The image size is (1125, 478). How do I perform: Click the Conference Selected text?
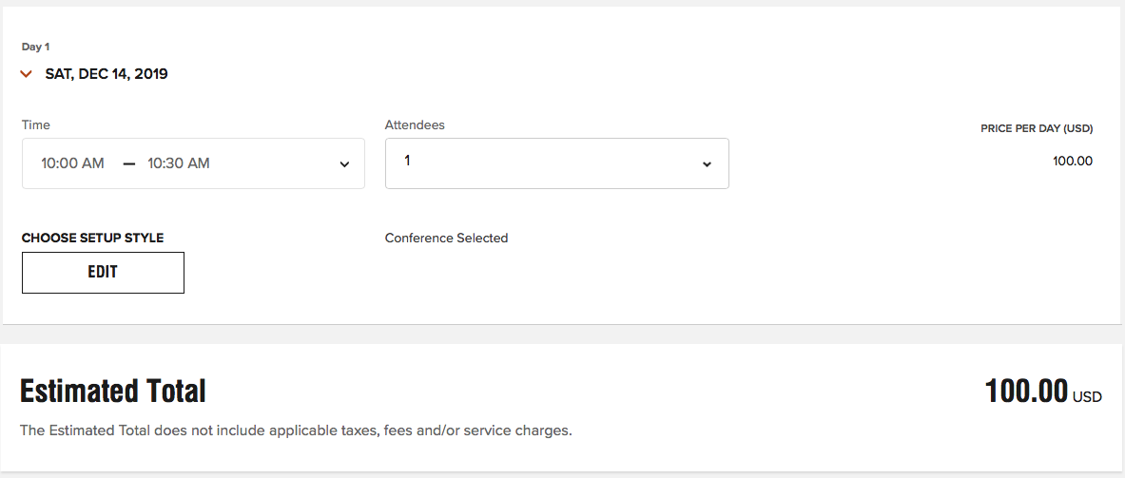point(446,238)
